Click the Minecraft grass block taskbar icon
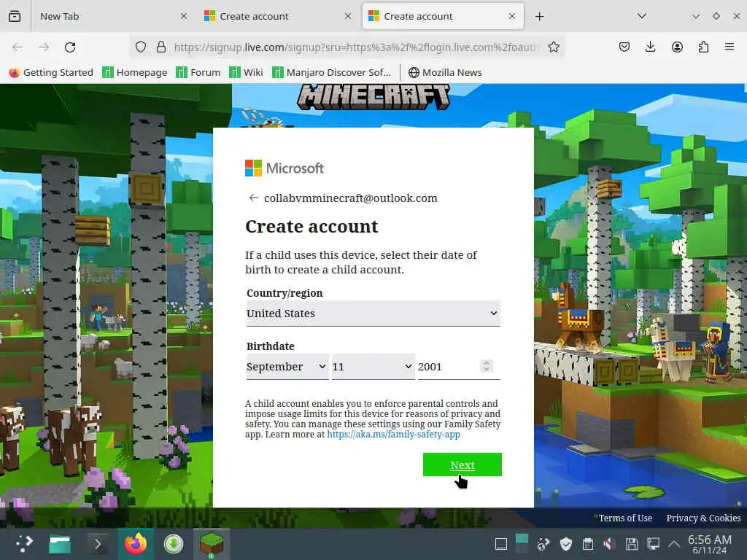747x560 pixels. pyautogui.click(x=212, y=544)
